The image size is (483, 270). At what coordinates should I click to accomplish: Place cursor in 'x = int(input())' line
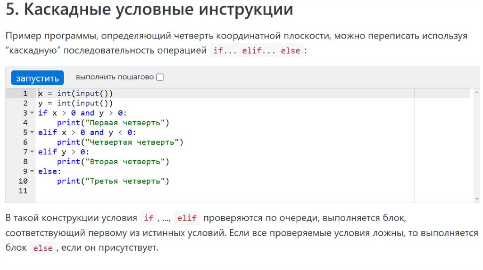tap(76, 94)
